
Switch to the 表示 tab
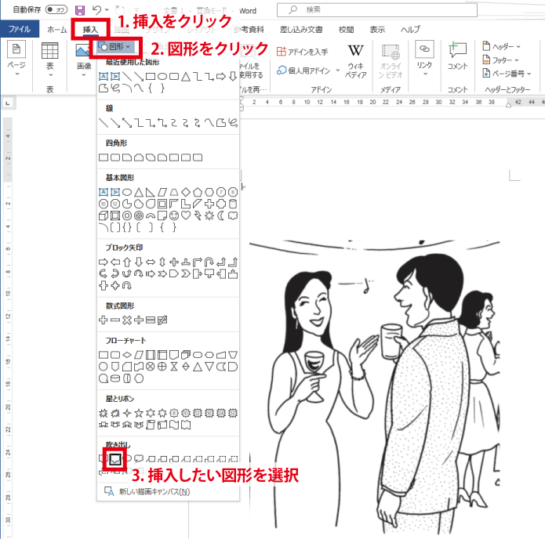coord(377,30)
